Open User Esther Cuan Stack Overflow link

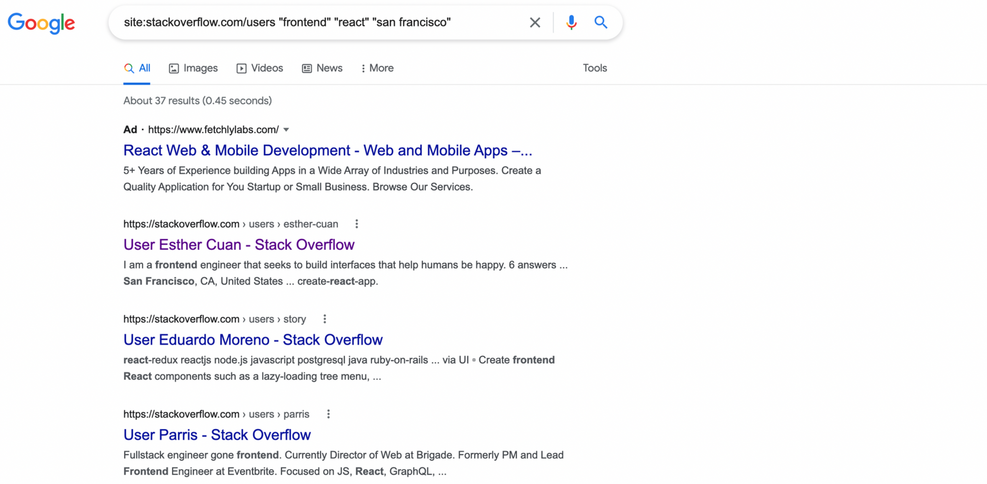pyautogui.click(x=239, y=244)
